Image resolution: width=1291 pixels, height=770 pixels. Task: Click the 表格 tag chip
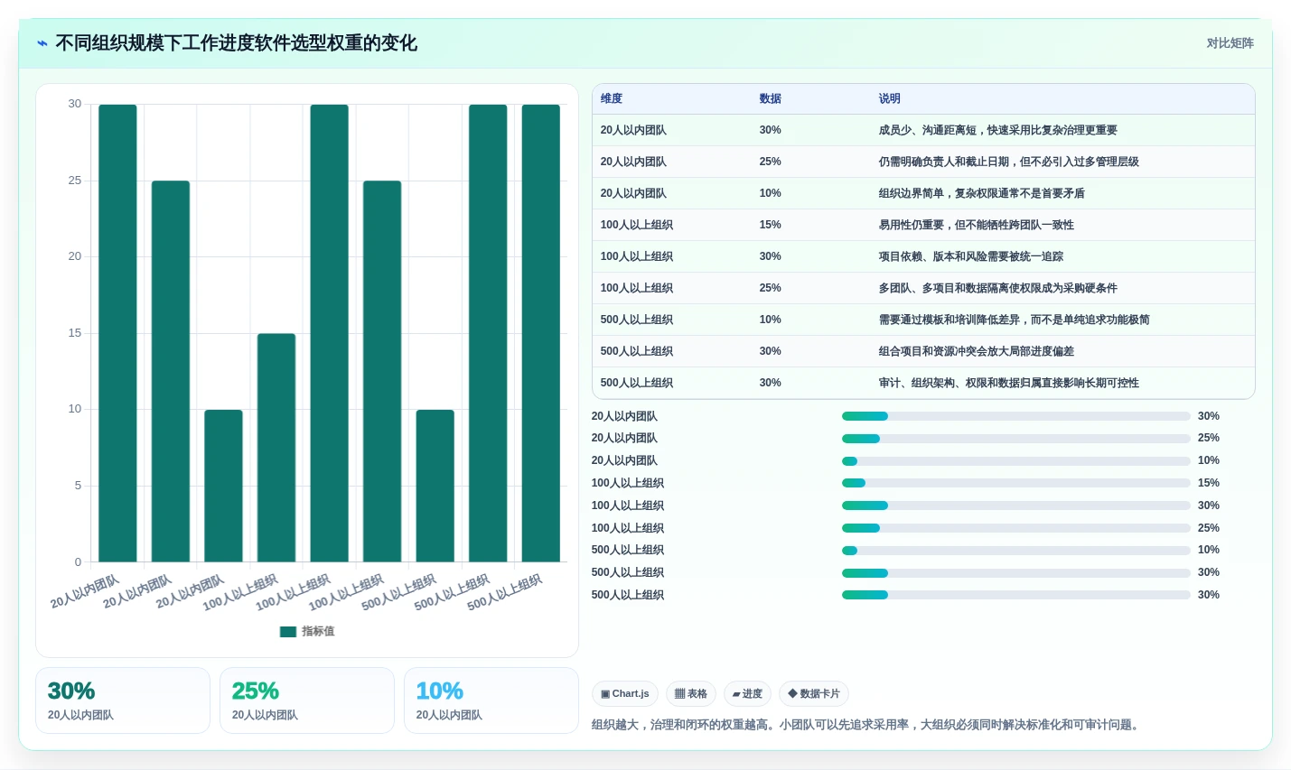[x=691, y=693]
